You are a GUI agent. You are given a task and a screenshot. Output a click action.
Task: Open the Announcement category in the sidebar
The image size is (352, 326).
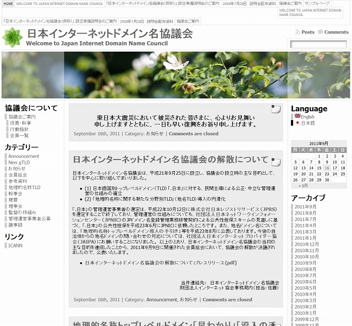24,156
